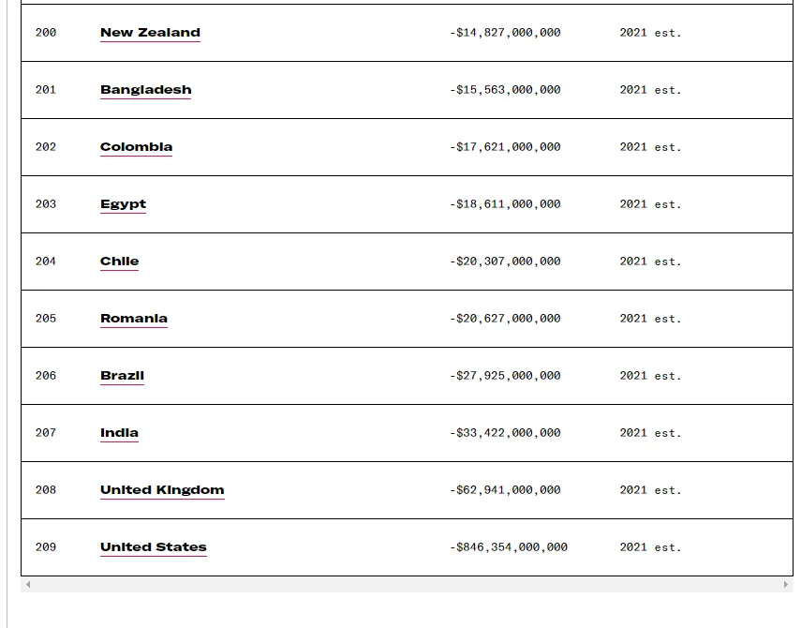
Task: Click the Colombia link
Action: (136, 147)
